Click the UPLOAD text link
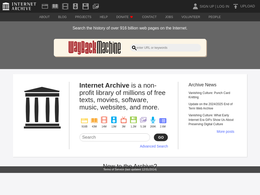260x195 pixels. pyautogui.click(x=248, y=6)
